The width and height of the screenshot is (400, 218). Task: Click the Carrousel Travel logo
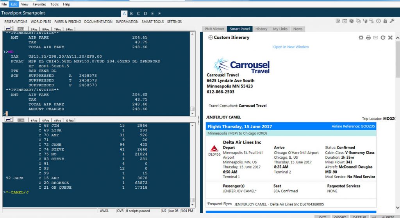[x=242, y=66]
